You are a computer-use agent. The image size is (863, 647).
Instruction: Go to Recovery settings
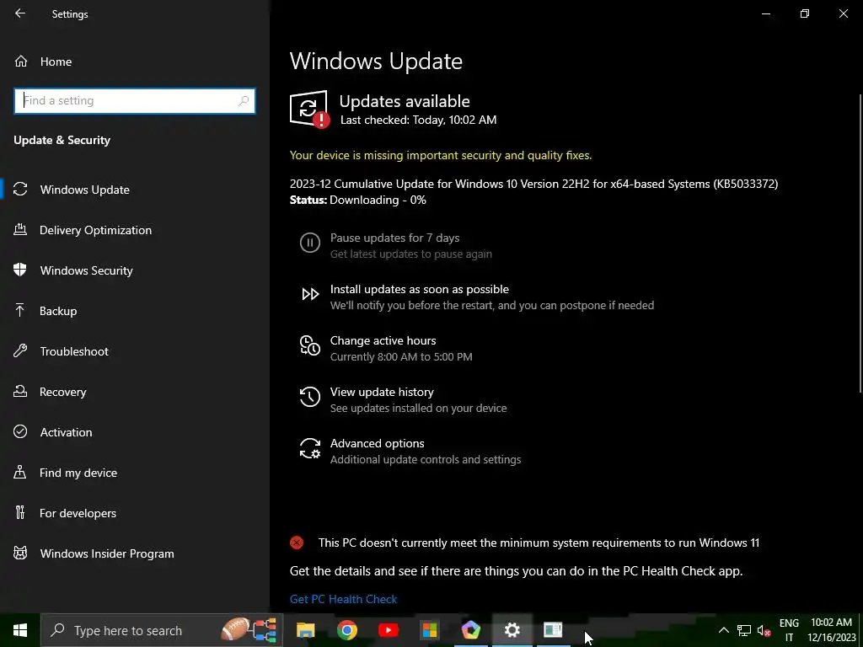62,392
